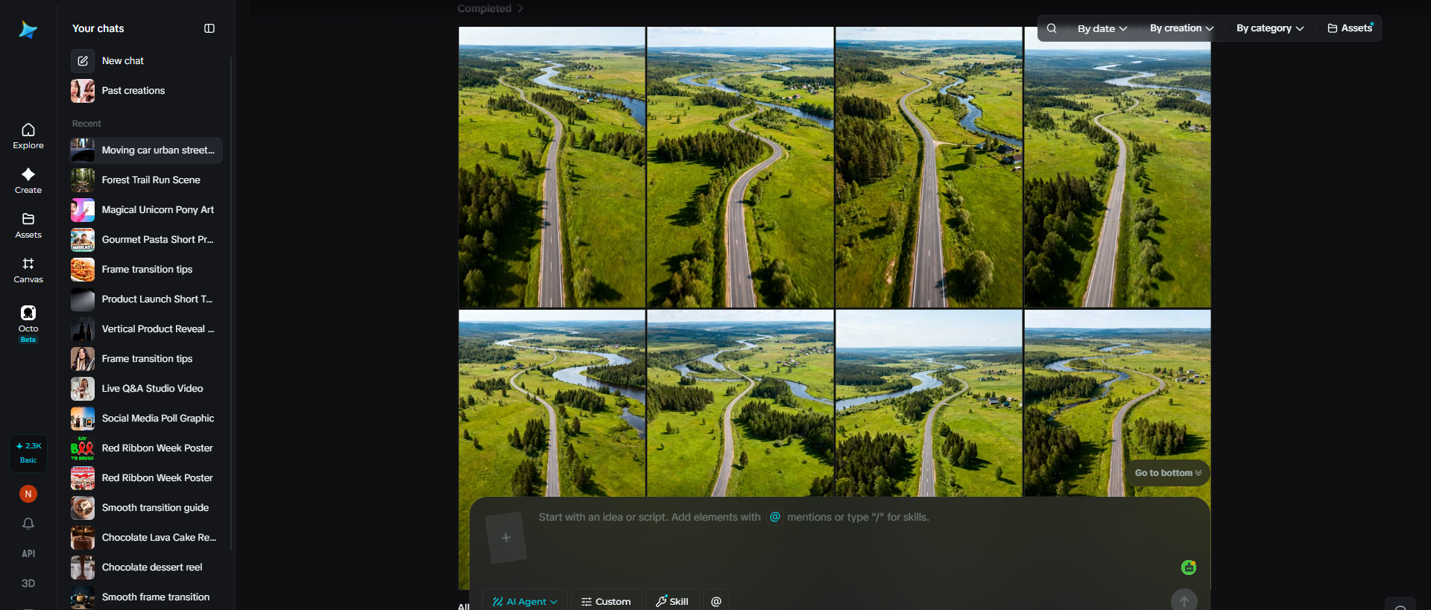Image resolution: width=1431 pixels, height=610 pixels.
Task: Open the Moving car urban street chat
Action: tap(147, 150)
